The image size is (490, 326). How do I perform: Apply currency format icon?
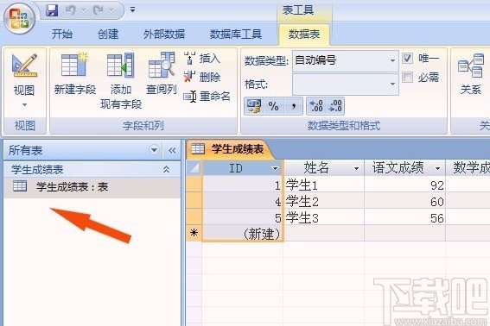pos(254,106)
